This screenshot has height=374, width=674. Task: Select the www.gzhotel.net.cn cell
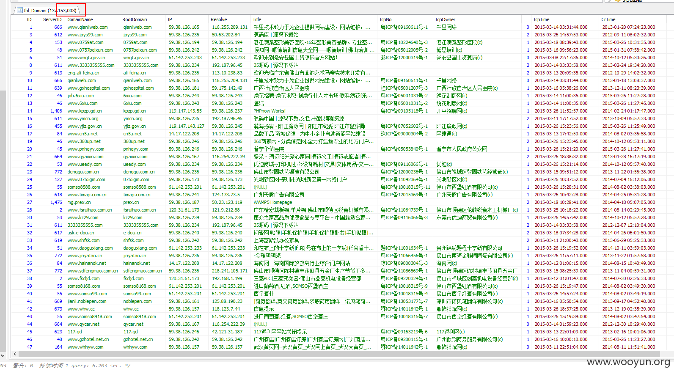click(88, 339)
